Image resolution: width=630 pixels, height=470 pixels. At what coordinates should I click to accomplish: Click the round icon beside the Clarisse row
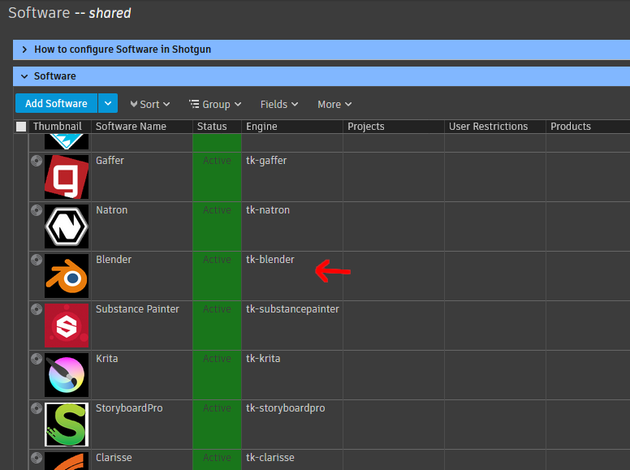37,458
